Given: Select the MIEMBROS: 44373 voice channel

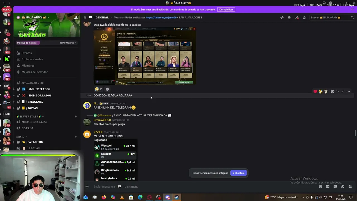Looking at the screenshot, I should click(47, 122).
